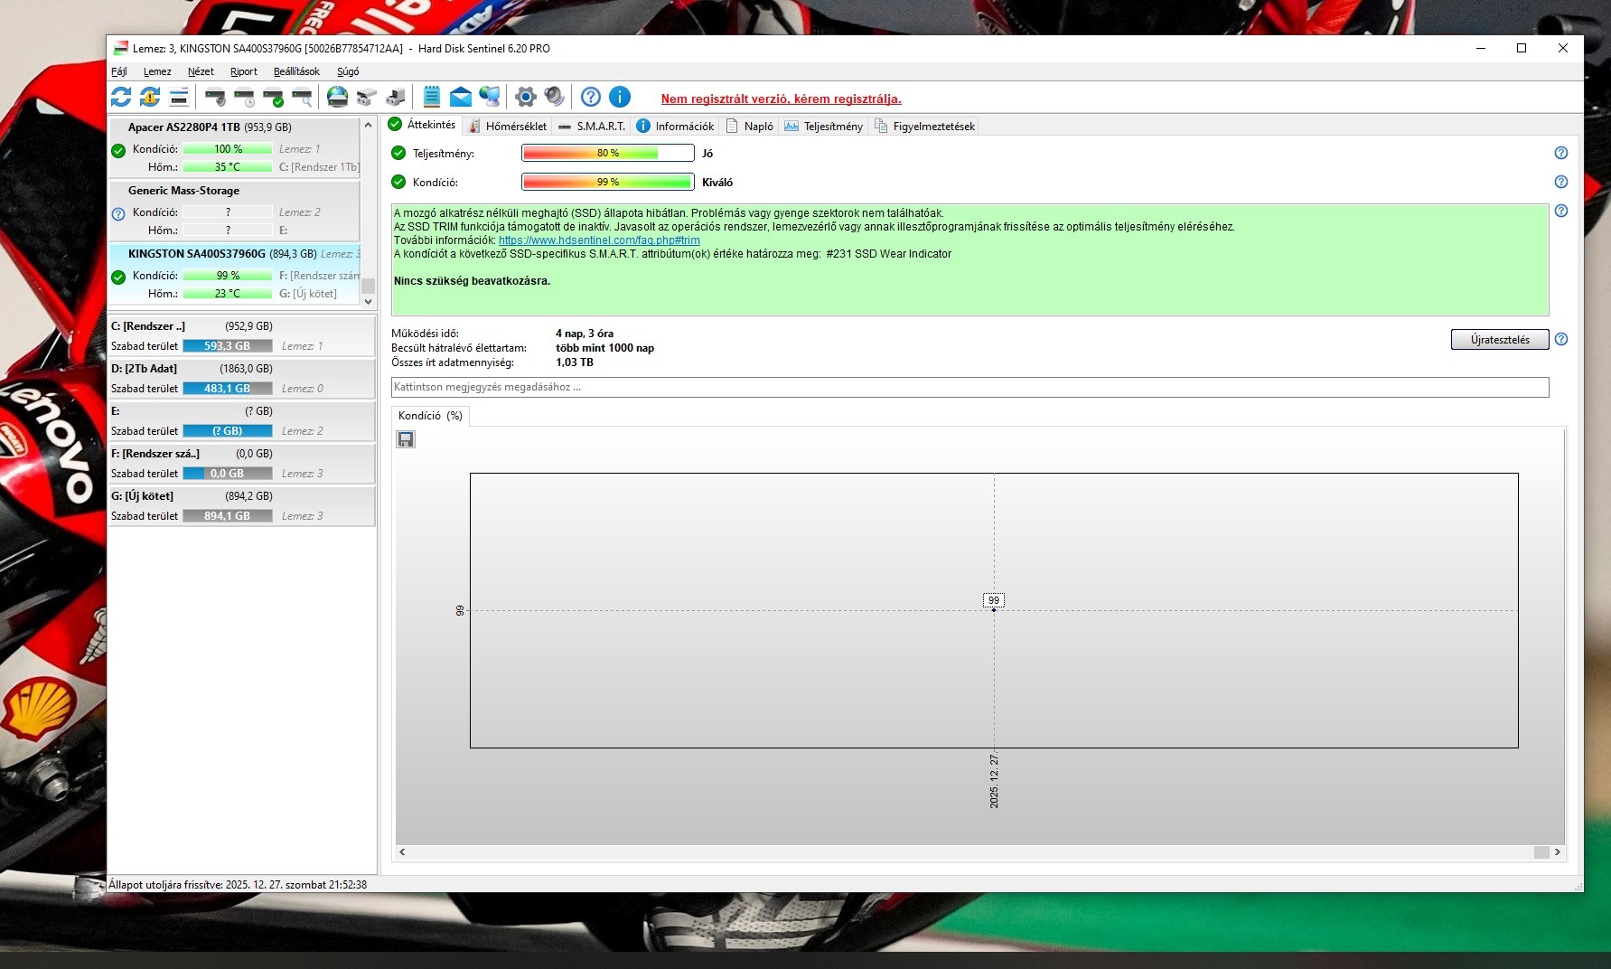The image size is (1611, 969).
Task: Click the save chart floppy disk icon
Action: click(x=406, y=439)
